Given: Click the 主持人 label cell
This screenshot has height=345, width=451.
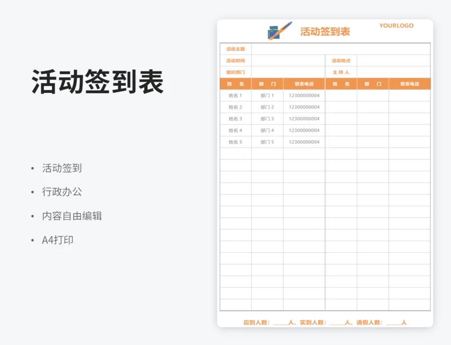Looking at the screenshot, I should [341, 73].
